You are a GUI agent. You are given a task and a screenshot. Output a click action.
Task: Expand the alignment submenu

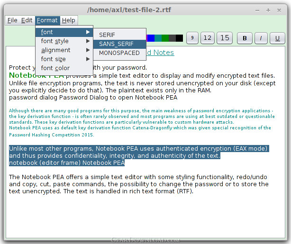pyautogui.click(x=64, y=50)
